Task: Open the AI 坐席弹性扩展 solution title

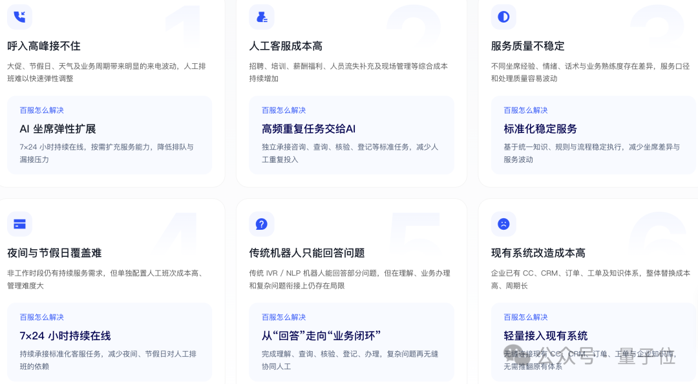Action: [x=58, y=129]
